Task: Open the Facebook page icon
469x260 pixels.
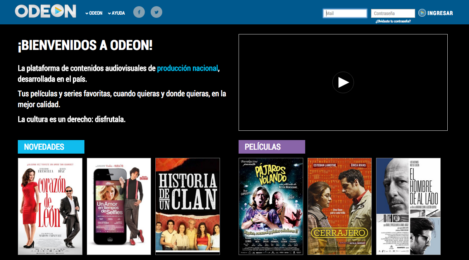Action: coord(139,12)
